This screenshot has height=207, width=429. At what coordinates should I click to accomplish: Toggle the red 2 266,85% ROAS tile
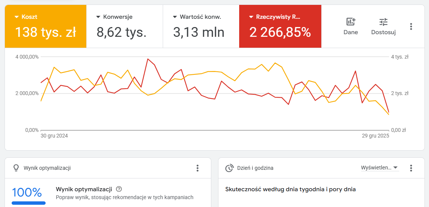click(x=280, y=26)
